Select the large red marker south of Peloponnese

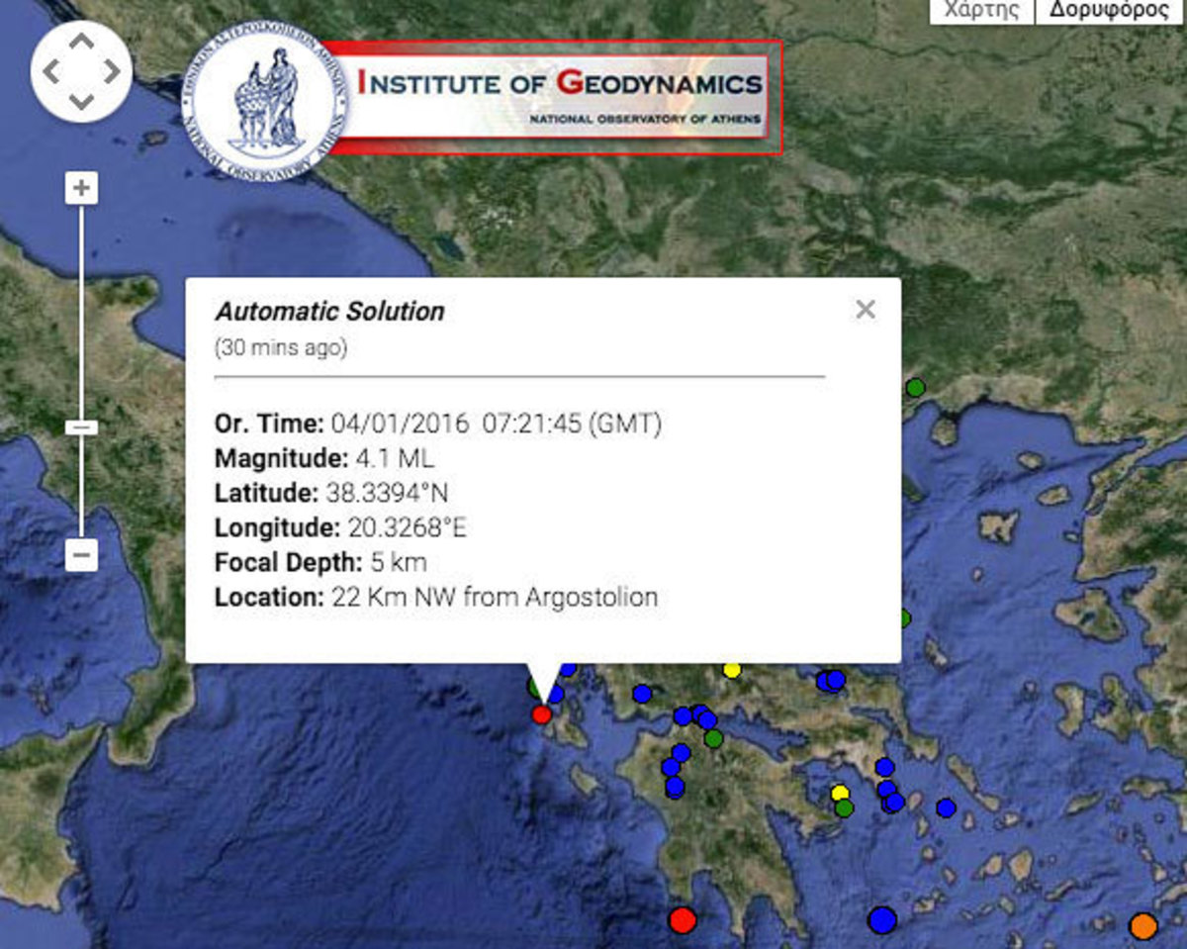coord(682,920)
